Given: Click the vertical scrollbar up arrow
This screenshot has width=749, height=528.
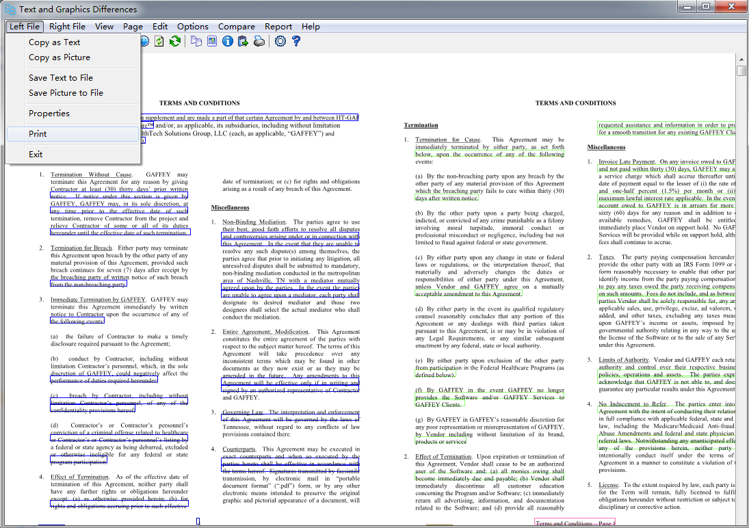Looking at the screenshot, I should point(741,60).
